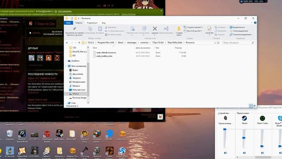Click the Размер column header
The image size is (282, 159).
tap(178, 48)
